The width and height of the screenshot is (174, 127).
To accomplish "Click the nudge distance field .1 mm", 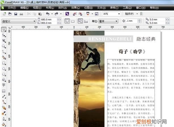I will point(131,21).
